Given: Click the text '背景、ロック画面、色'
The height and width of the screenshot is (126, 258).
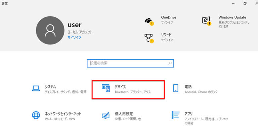Looking at the screenshot, I should point(128,119).
